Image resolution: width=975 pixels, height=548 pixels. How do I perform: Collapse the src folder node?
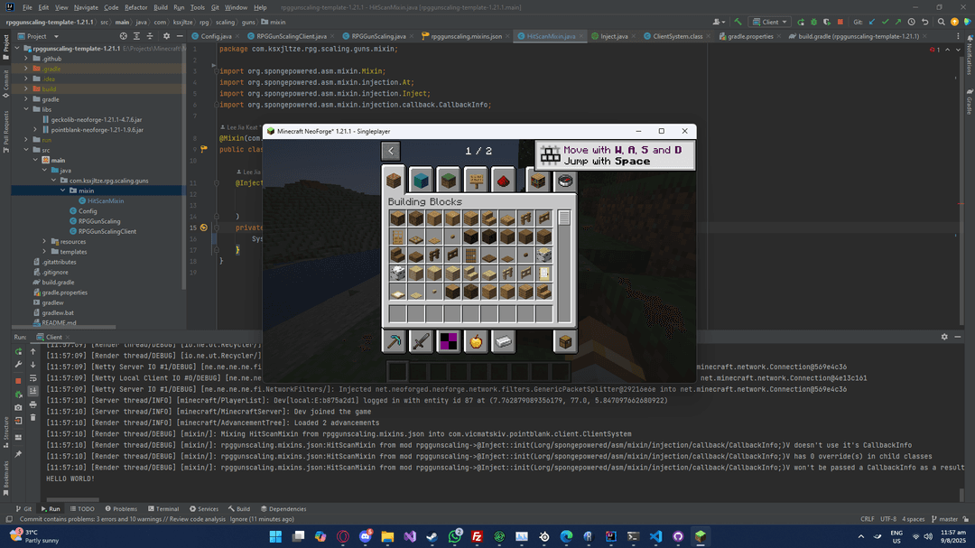(26, 150)
